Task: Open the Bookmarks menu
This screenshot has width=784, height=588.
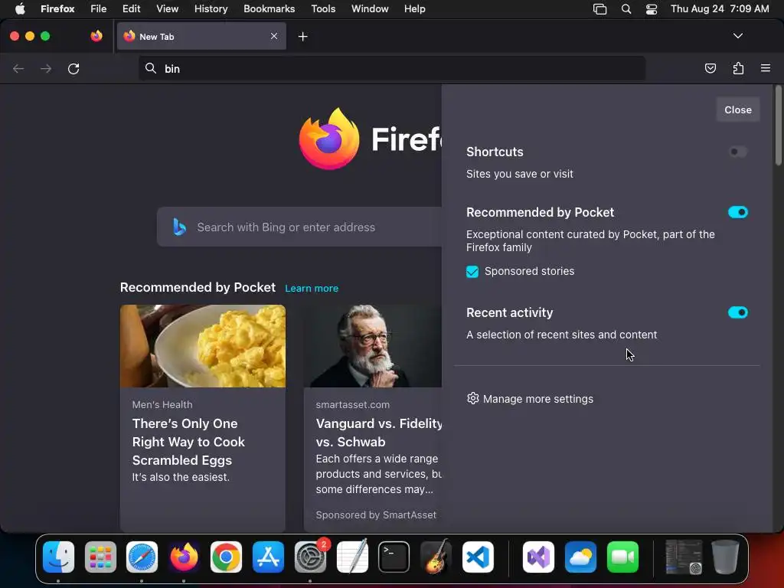Action: pos(269,8)
